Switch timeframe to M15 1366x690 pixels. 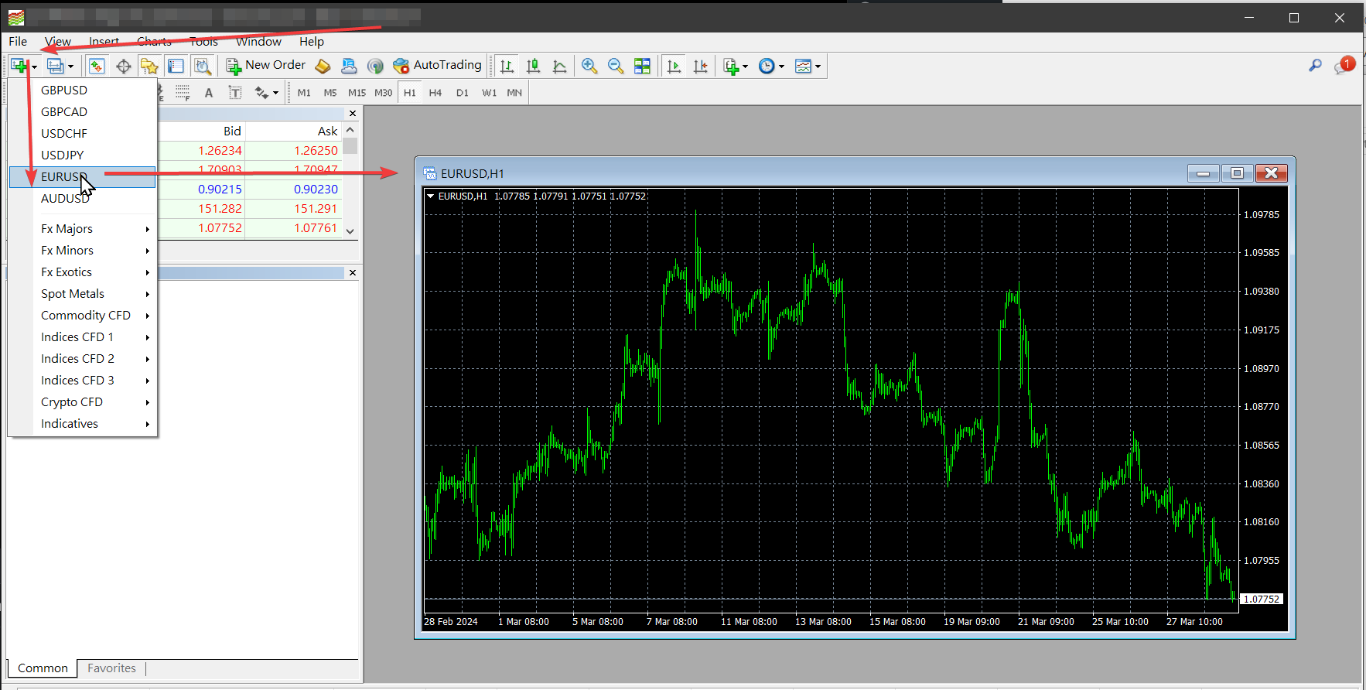point(357,93)
